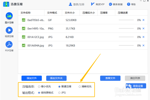
Task: Click the 联系客服 text link
Action: [x=118, y=4]
